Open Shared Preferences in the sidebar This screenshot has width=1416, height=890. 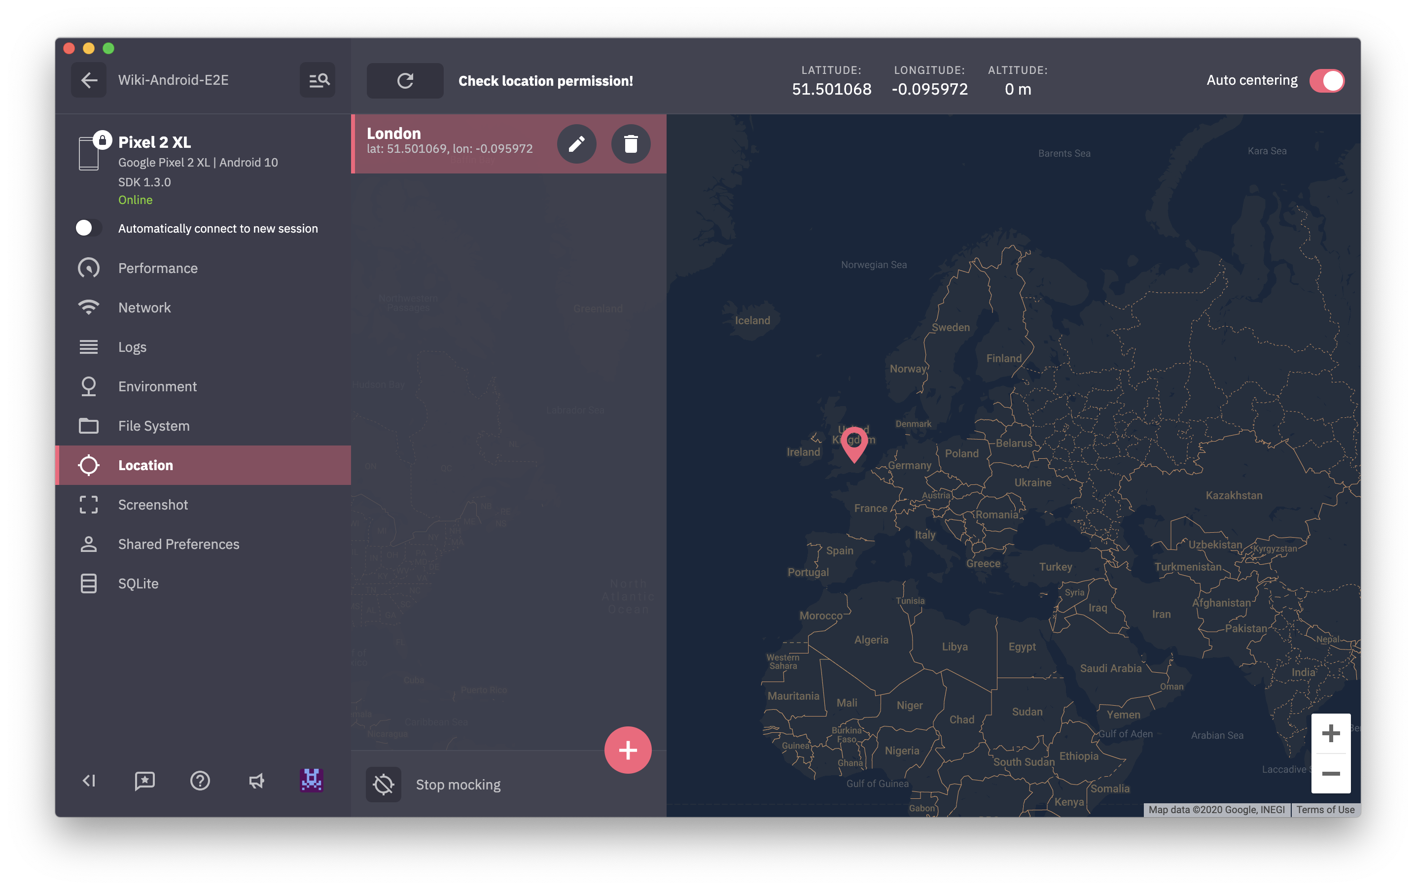[178, 545]
